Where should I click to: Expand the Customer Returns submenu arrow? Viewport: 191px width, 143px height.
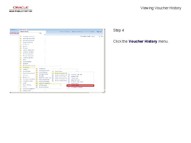point(45,58)
